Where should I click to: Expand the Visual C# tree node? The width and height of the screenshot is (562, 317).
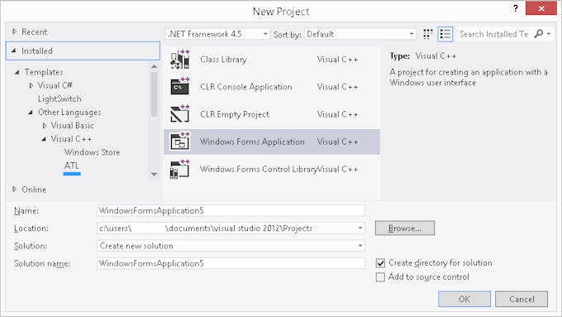[31, 85]
